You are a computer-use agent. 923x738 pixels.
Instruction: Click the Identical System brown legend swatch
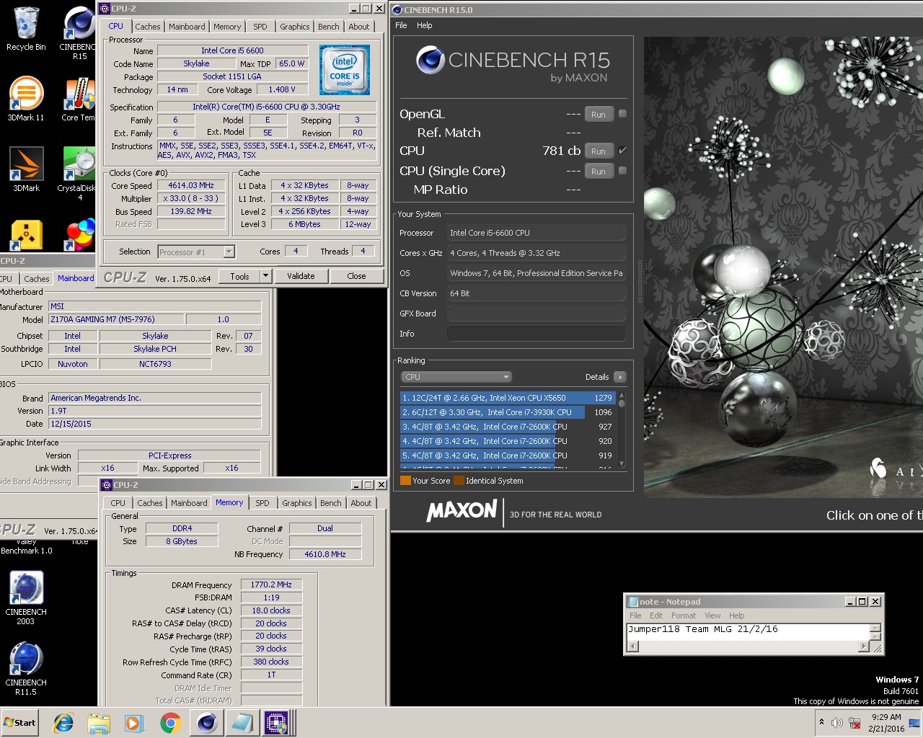[x=459, y=481]
